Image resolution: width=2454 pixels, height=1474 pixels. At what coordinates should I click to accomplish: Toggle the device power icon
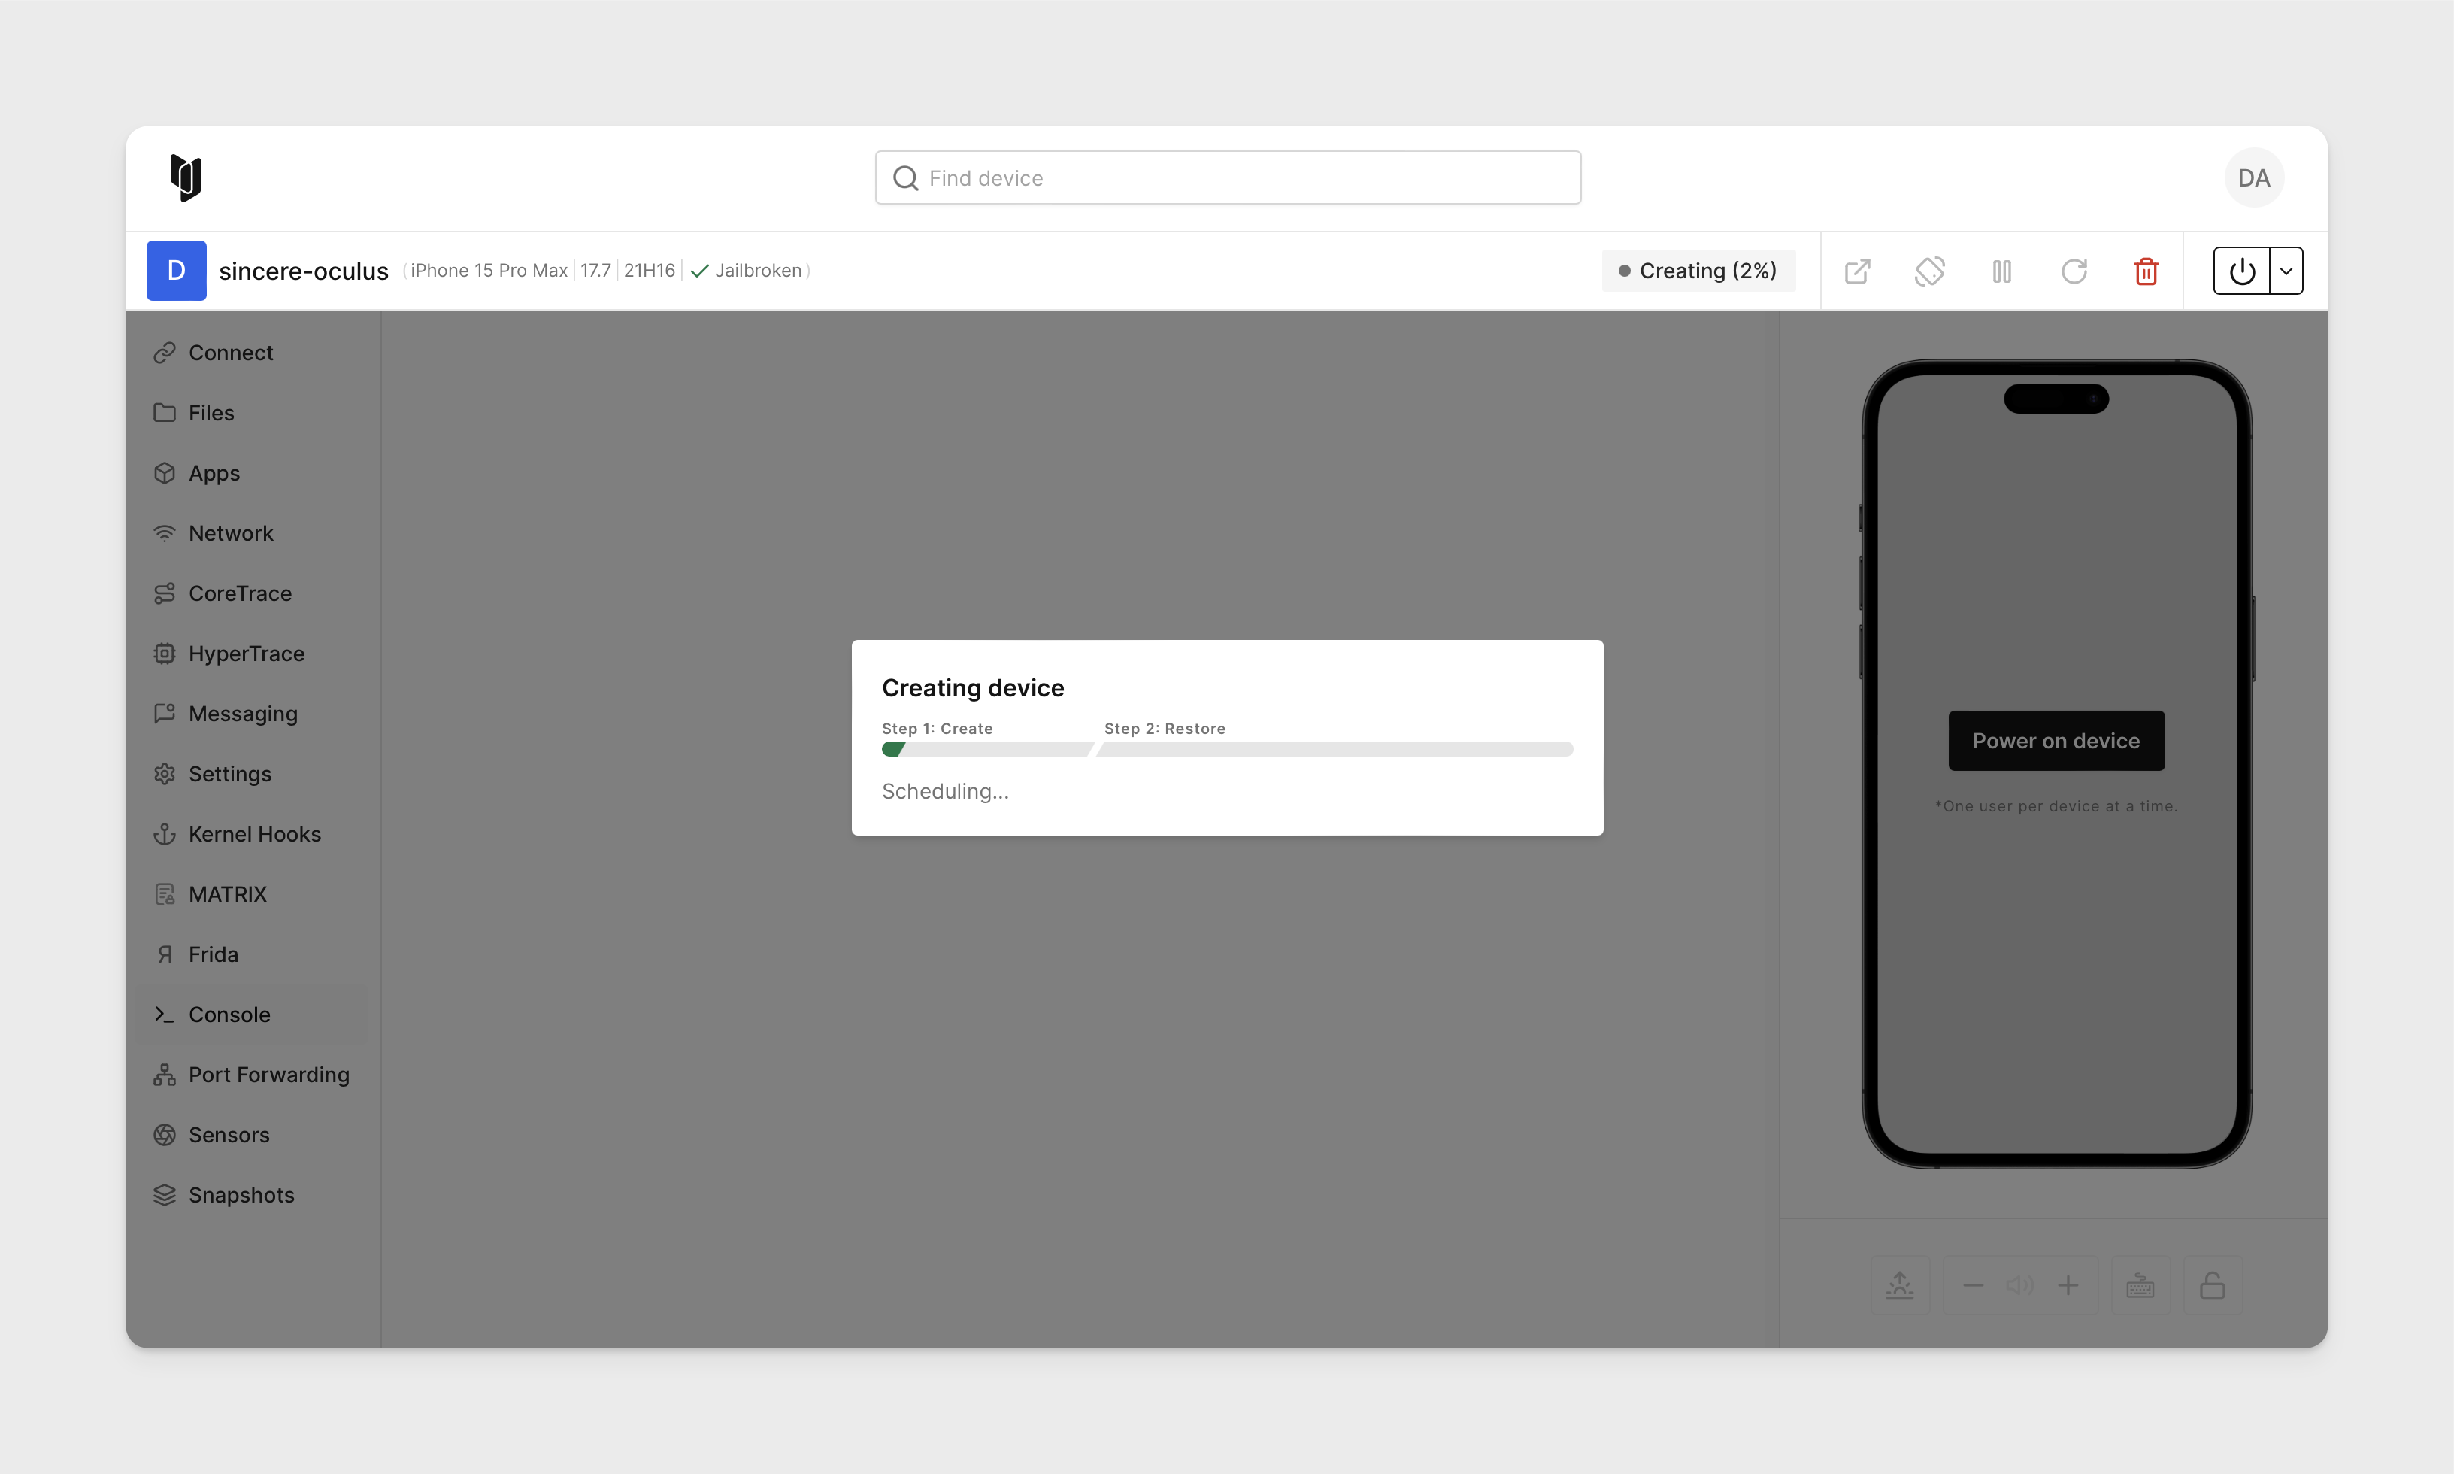(2246, 271)
